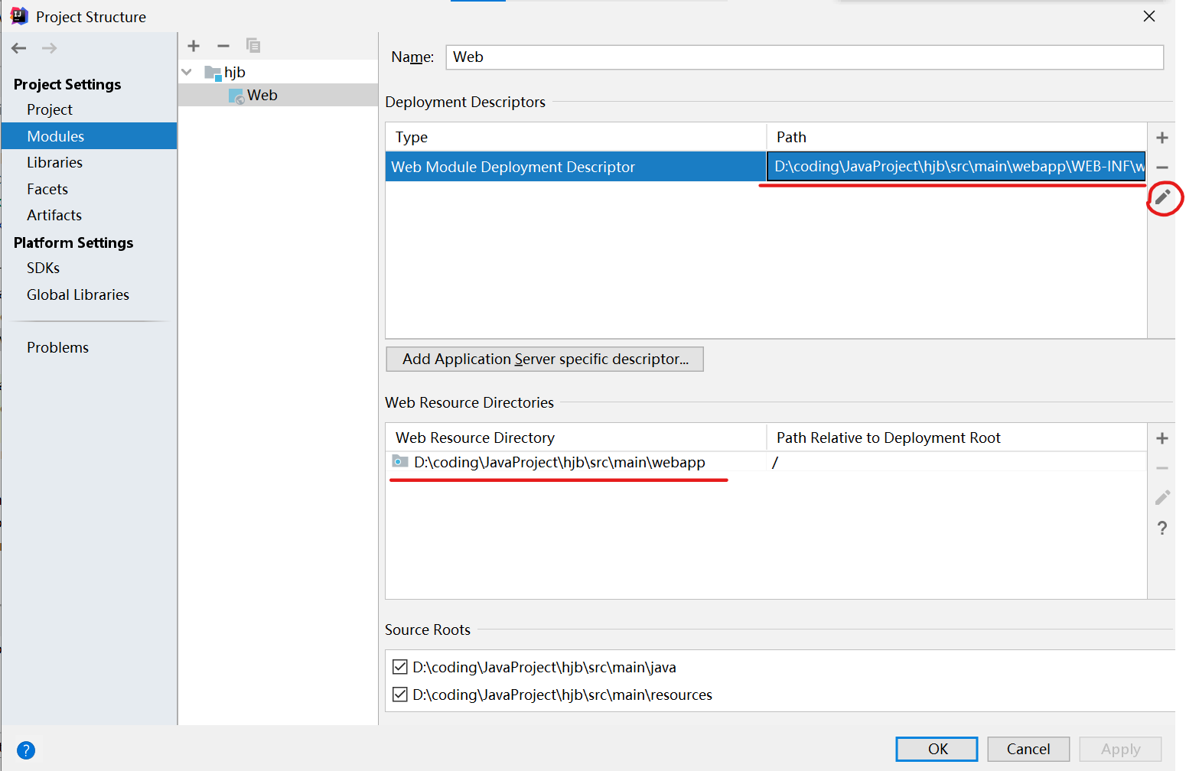
Task: Click into the Name text field
Action: (803, 57)
